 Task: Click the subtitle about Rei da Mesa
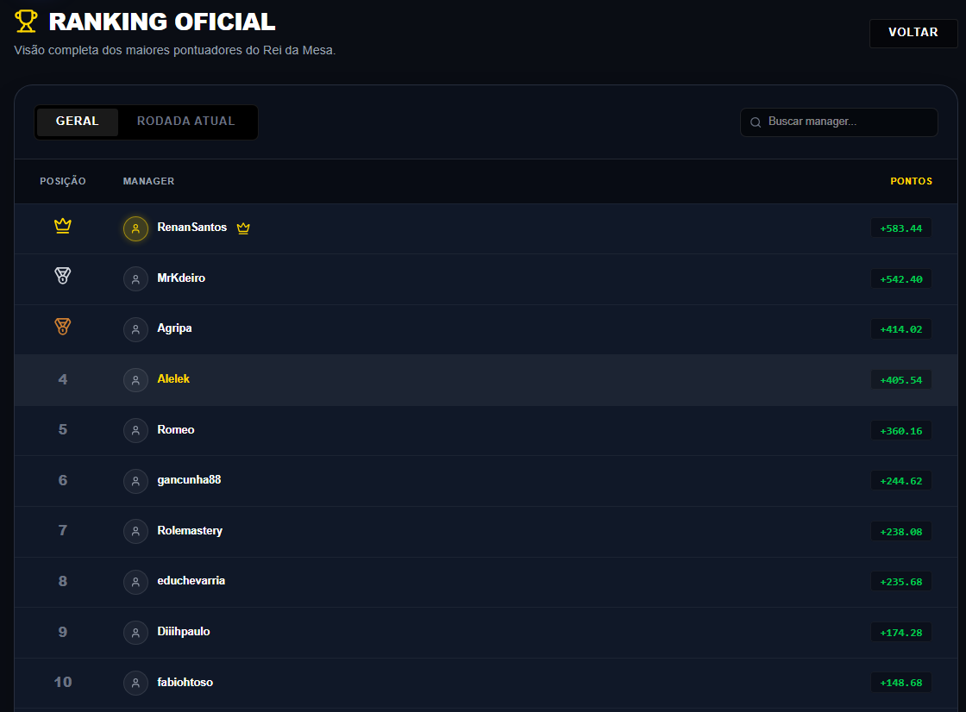pyautogui.click(x=175, y=51)
